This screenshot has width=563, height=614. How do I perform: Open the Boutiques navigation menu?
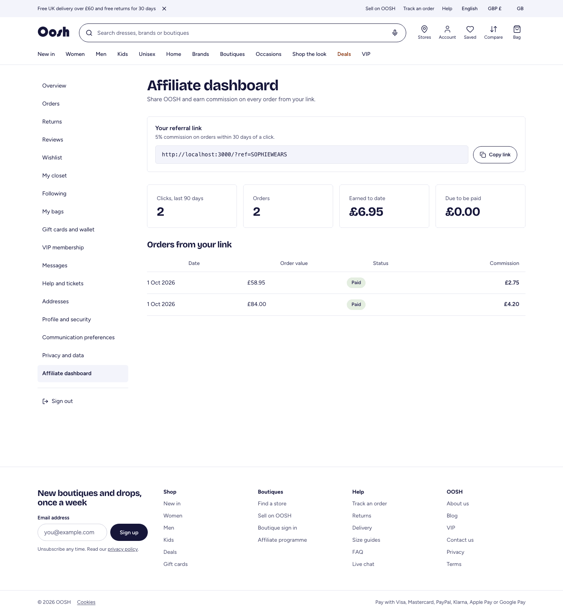[232, 54]
